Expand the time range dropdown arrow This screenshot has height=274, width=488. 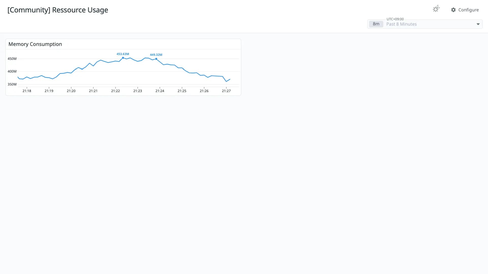pyautogui.click(x=478, y=24)
